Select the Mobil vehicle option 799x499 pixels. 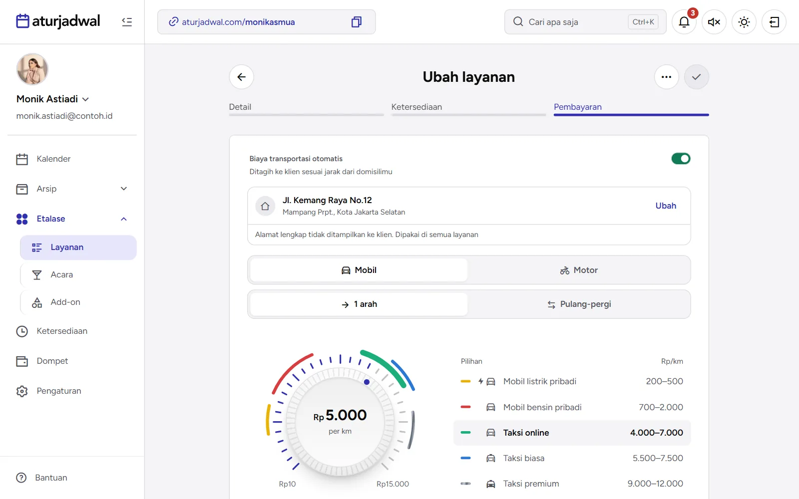[359, 270]
